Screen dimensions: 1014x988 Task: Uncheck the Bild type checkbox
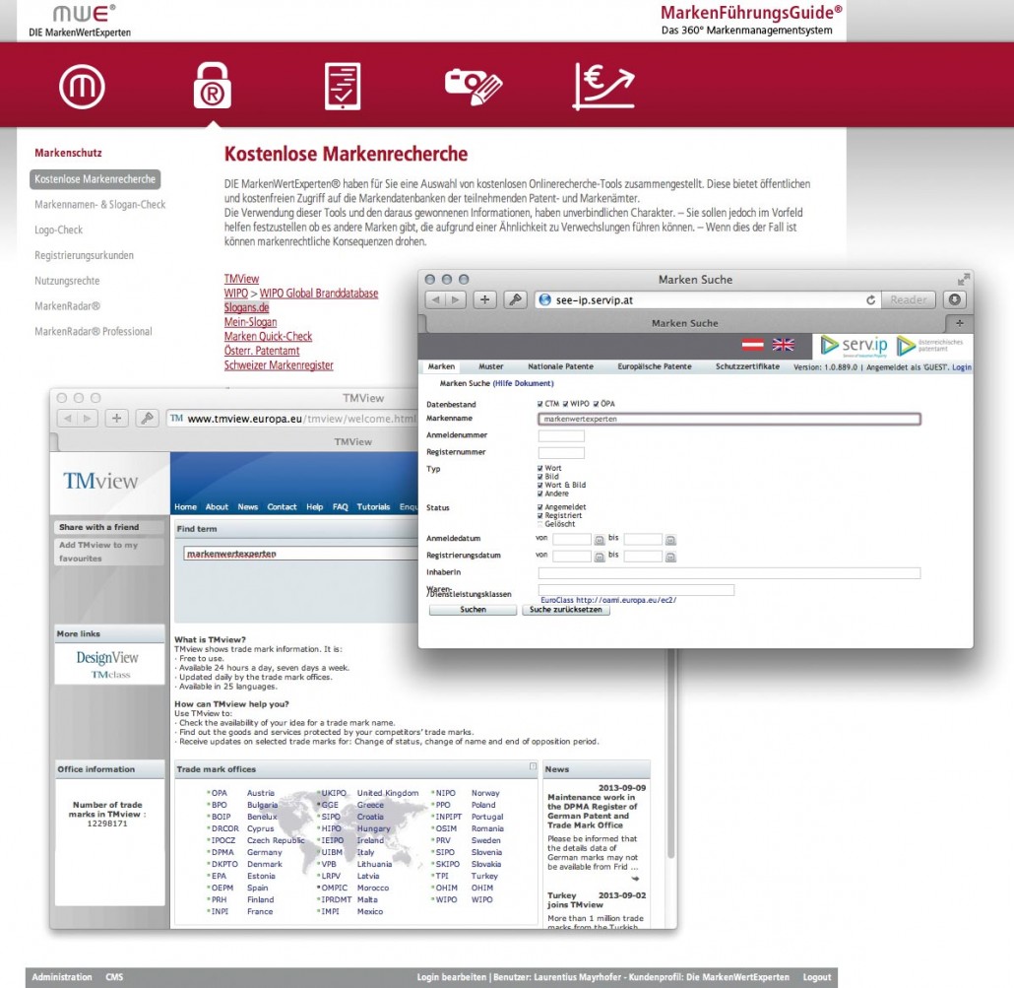tap(540, 476)
